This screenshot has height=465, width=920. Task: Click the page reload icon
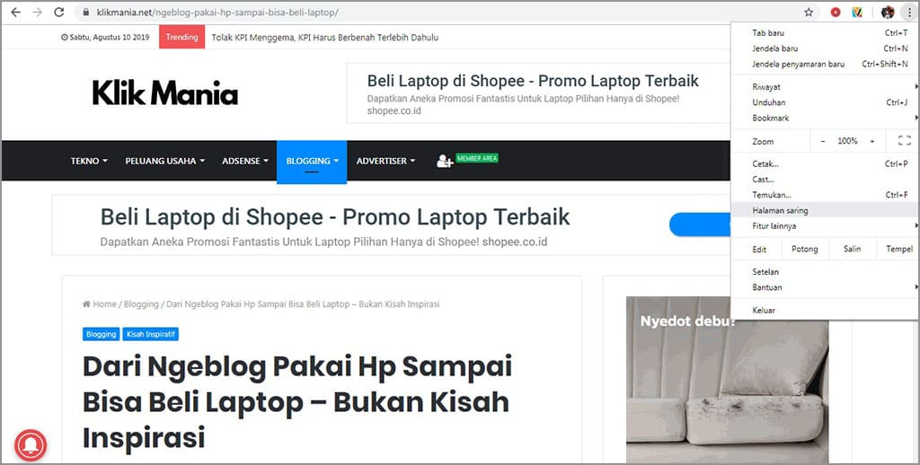pyautogui.click(x=58, y=13)
